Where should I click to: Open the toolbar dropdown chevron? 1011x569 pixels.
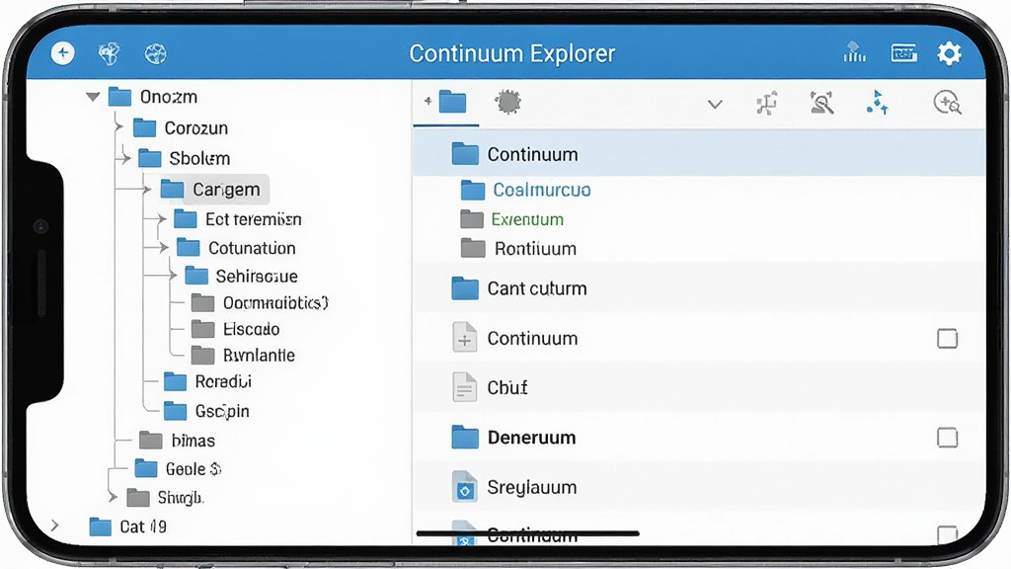point(715,104)
